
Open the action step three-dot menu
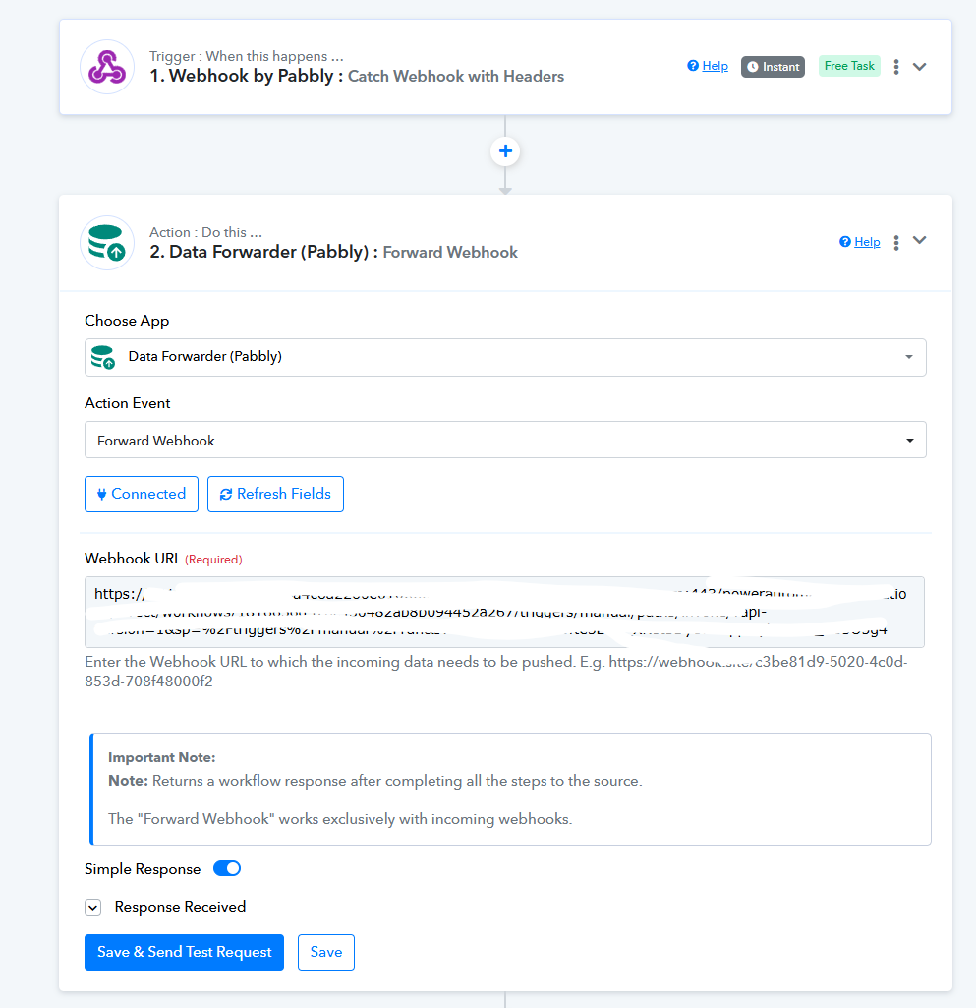click(896, 242)
